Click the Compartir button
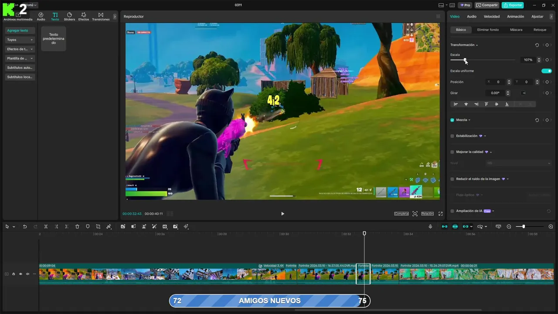The image size is (558, 314). [x=487, y=5]
